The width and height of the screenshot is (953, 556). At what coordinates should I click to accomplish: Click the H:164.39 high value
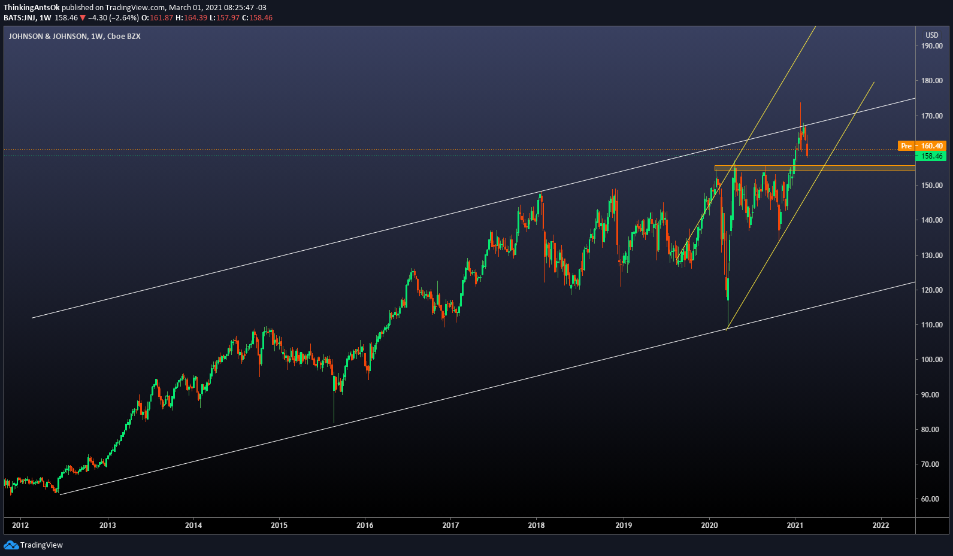(x=192, y=18)
